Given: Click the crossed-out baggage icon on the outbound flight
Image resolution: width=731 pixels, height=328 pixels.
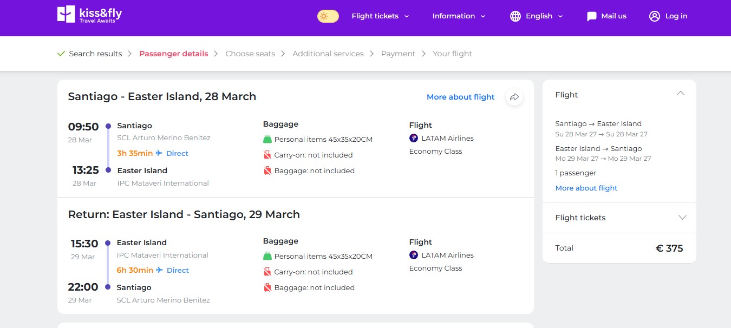Looking at the screenshot, I should click(x=267, y=170).
